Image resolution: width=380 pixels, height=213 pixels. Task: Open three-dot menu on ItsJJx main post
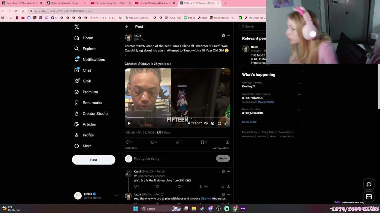[228, 35]
